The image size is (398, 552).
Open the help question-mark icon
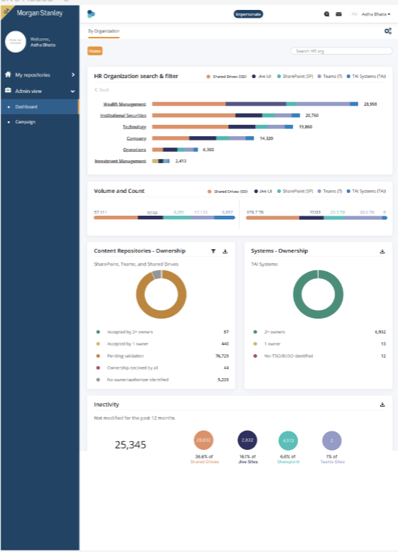coord(326,14)
